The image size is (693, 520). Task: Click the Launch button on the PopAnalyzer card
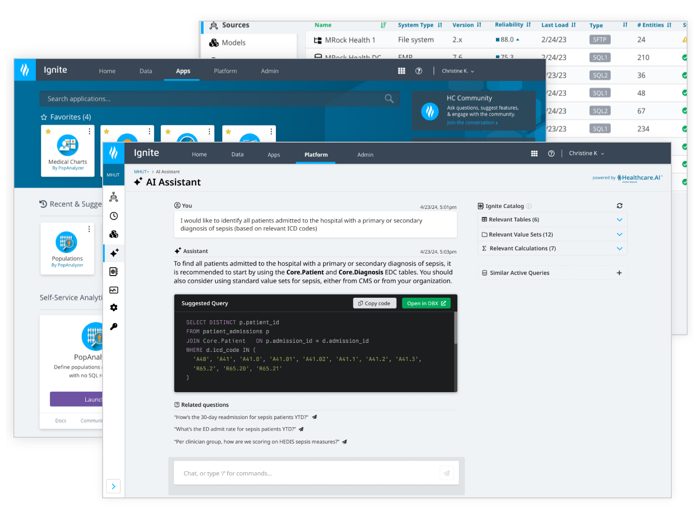(x=77, y=399)
